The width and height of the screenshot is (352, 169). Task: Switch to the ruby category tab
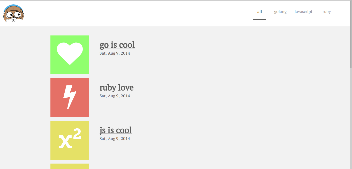click(327, 12)
